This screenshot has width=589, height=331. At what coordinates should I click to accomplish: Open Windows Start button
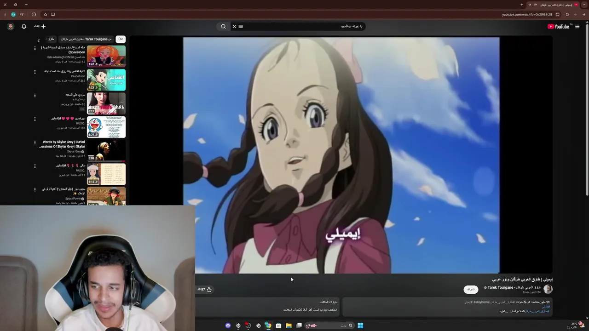360,325
